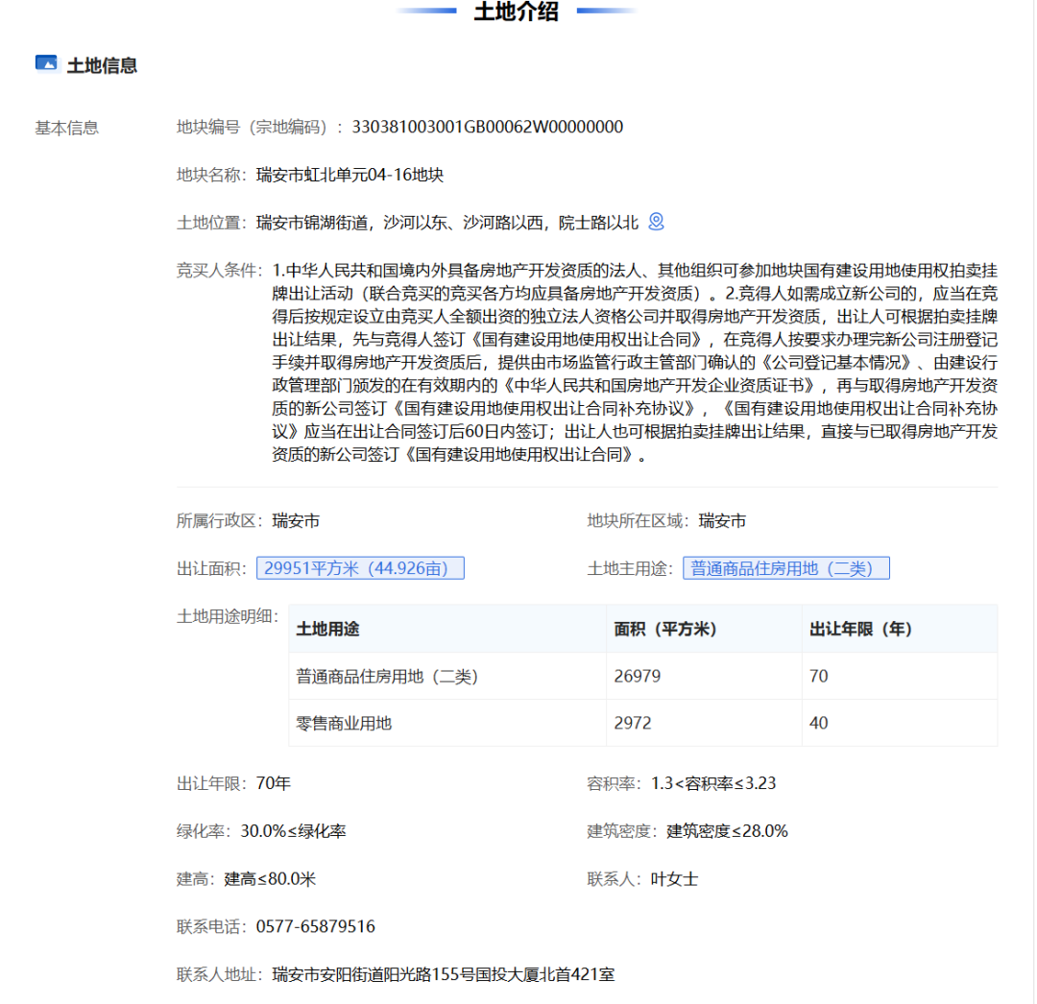Select the 普通商品住房用地（二类） table row cell
1037x1004 pixels.
[387, 676]
